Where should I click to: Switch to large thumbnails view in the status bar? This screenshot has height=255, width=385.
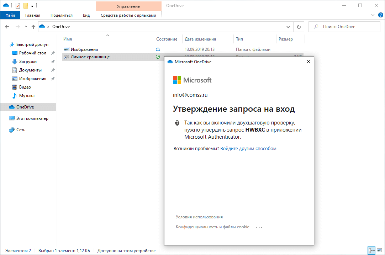pos(379,250)
